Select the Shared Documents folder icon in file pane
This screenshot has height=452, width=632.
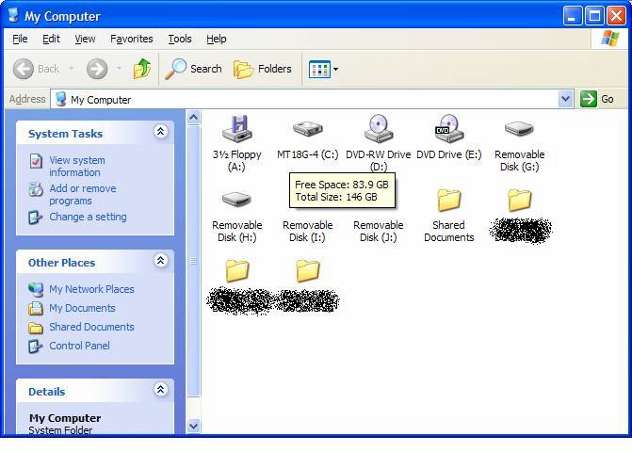tap(448, 200)
